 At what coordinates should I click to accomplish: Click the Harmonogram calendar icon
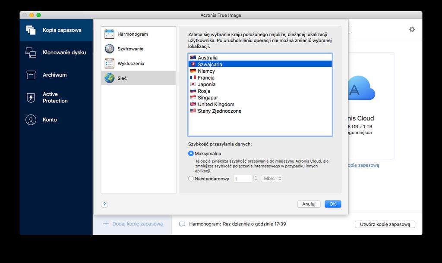(109, 34)
